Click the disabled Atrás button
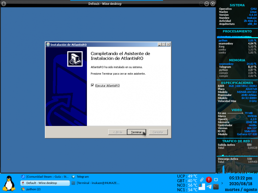The width and height of the screenshot is (258, 193). (x=117, y=132)
